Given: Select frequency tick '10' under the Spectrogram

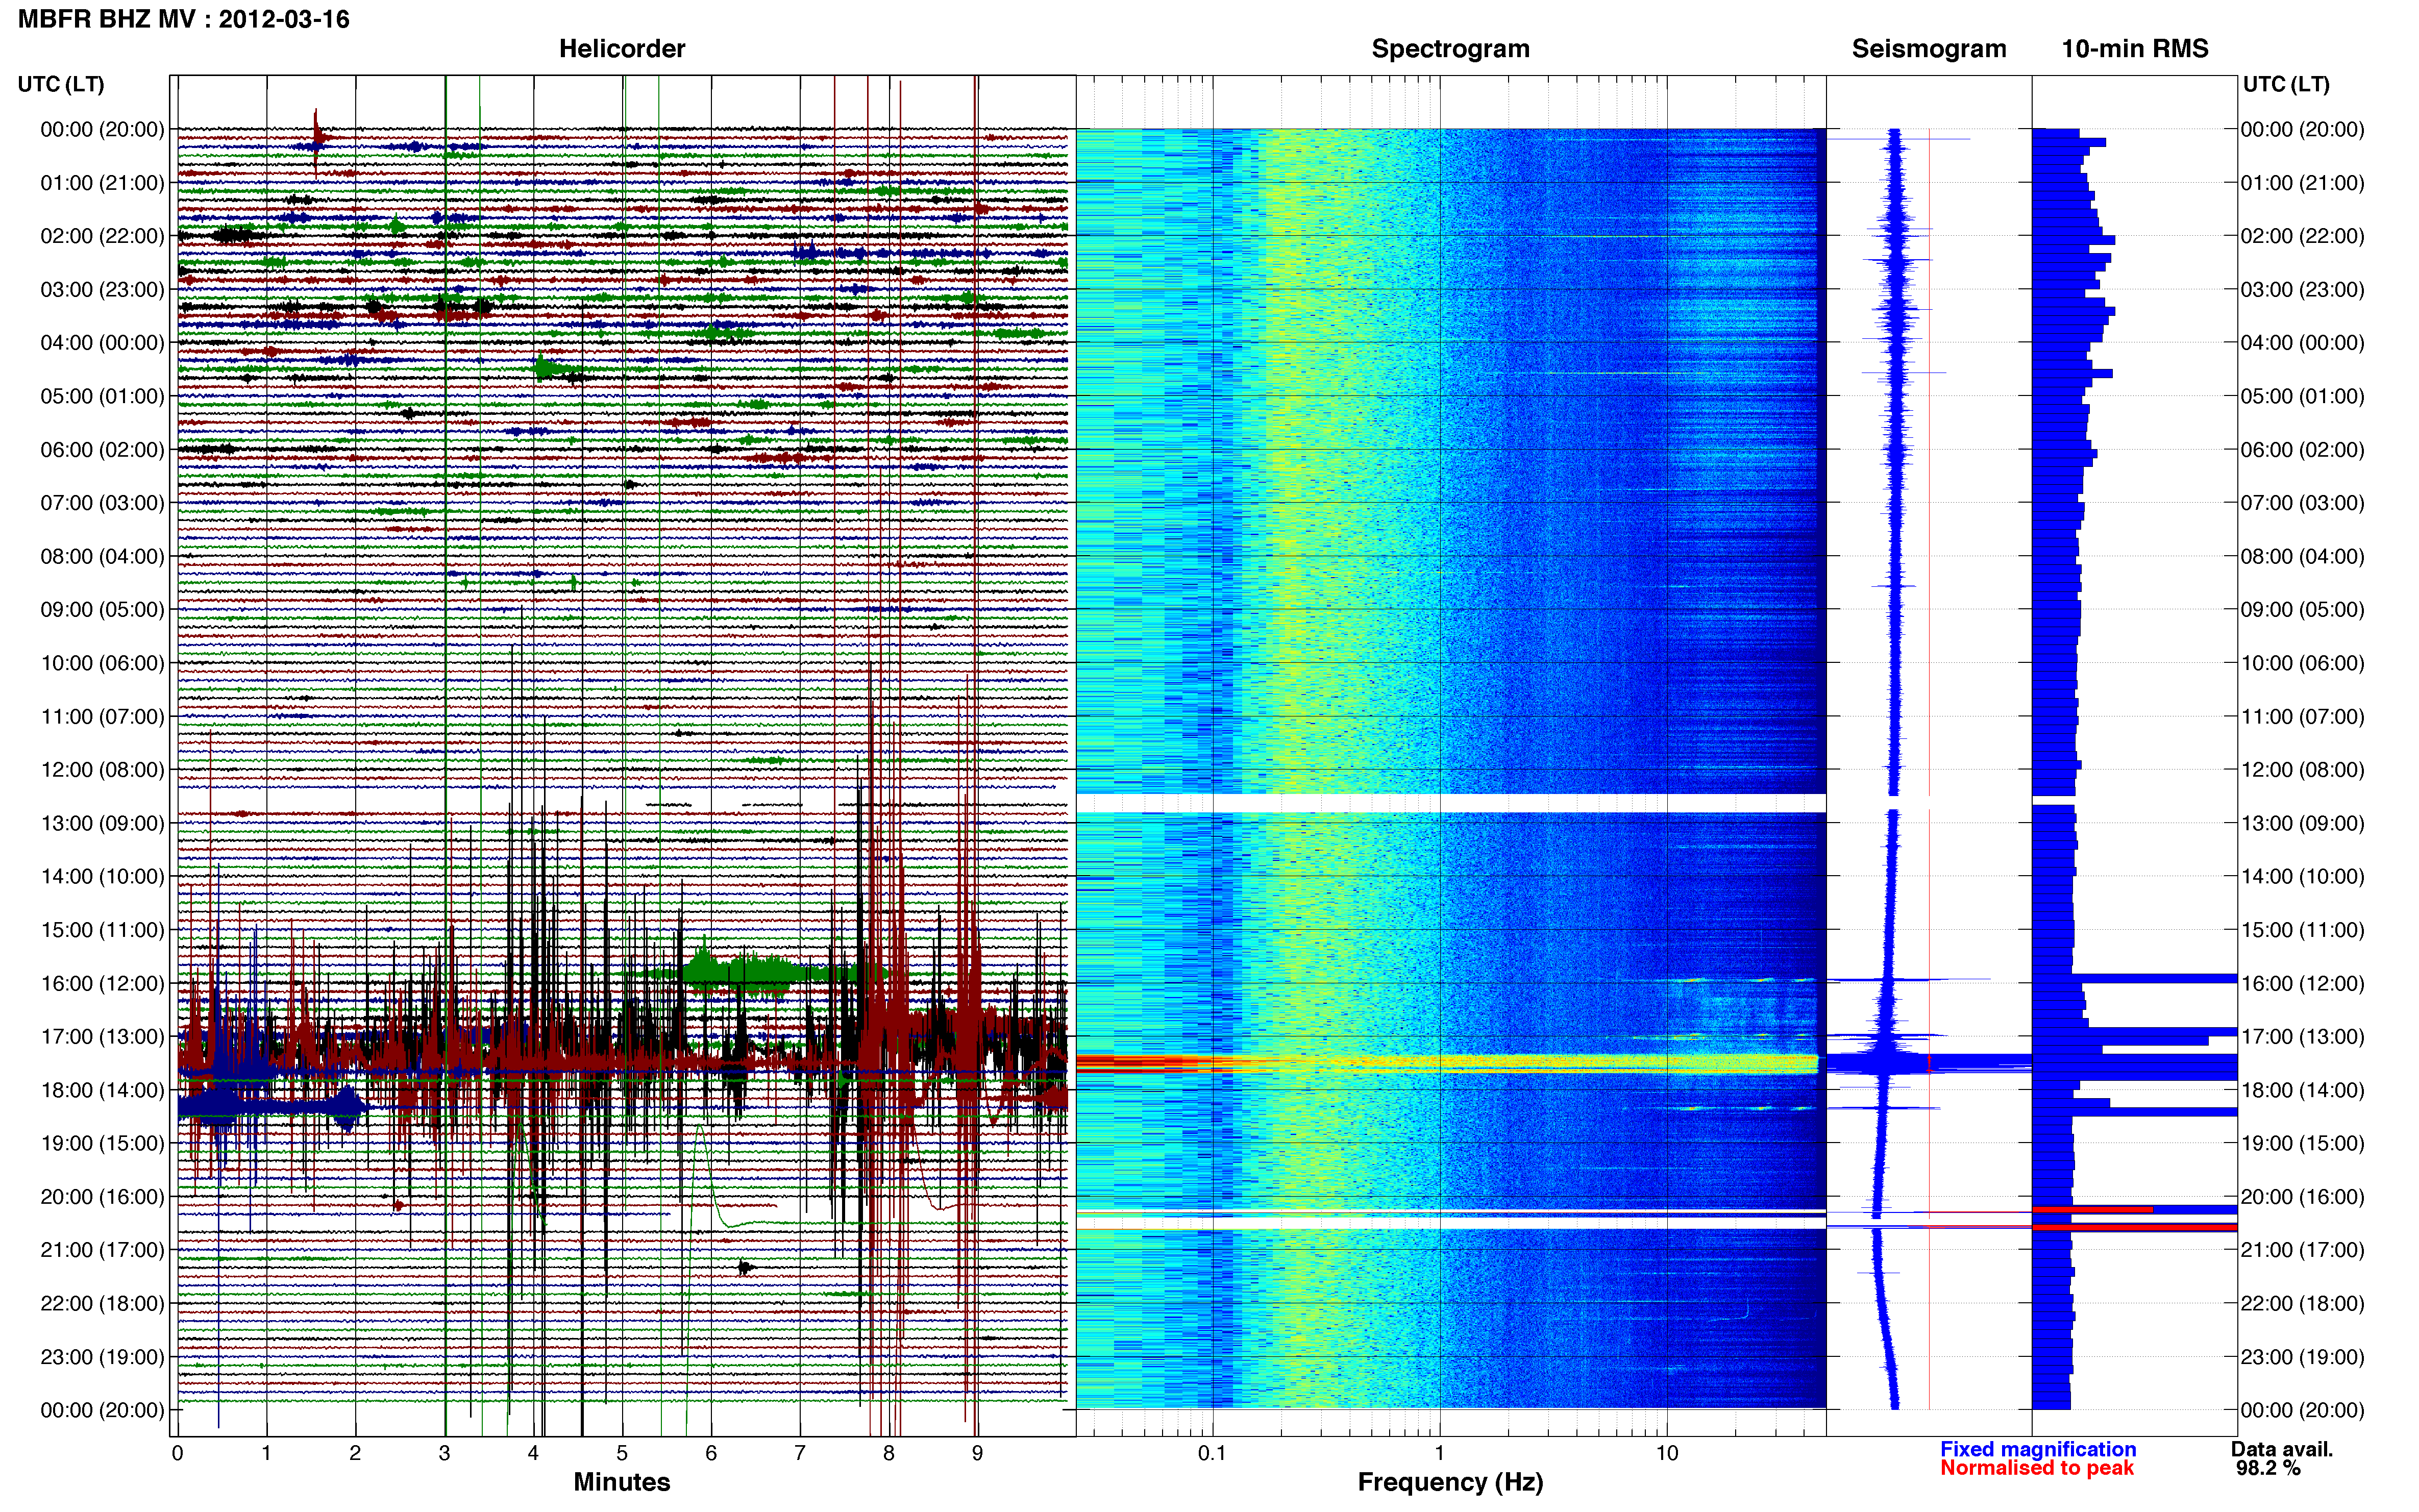Looking at the screenshot, I should pos(1667,1454).
